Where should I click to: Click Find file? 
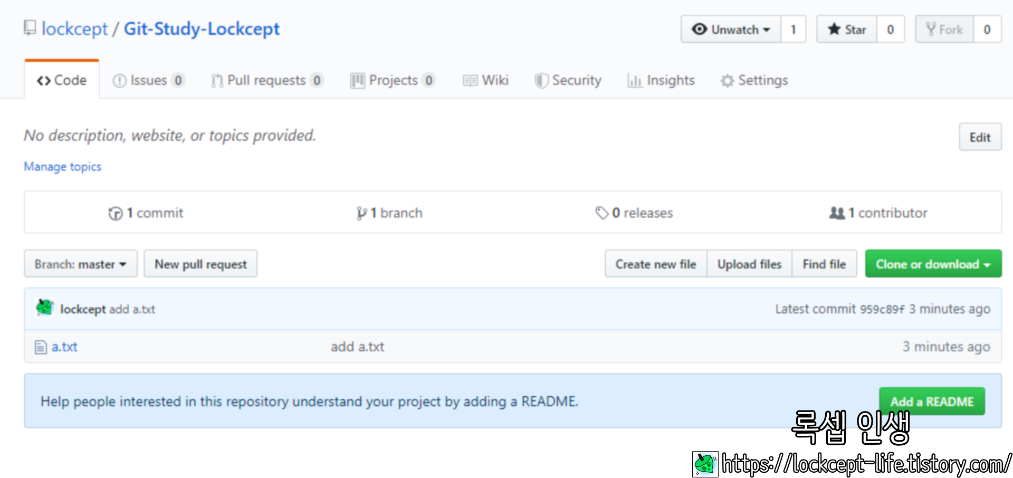click(824, 264)
